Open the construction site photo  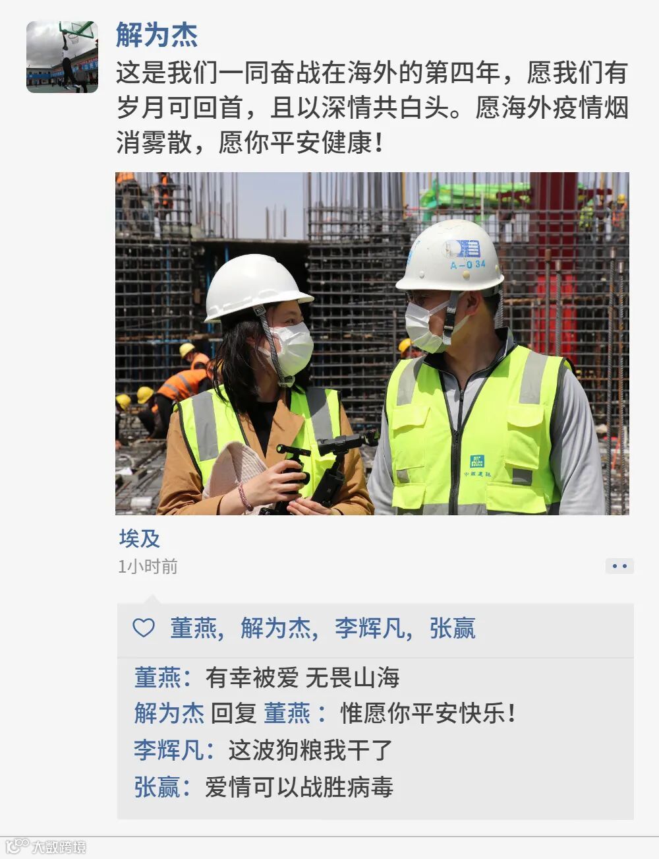[372, 344]
